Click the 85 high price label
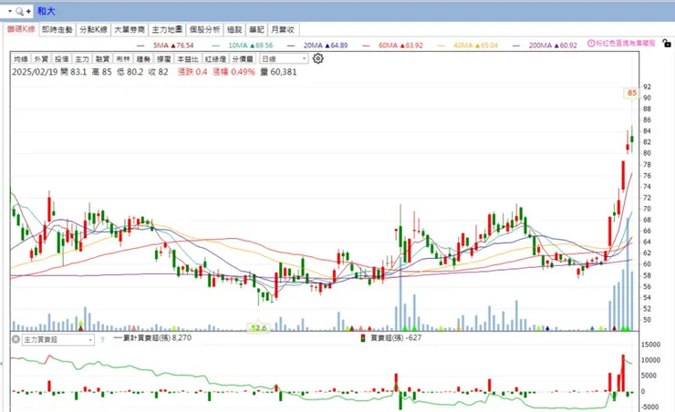 pyautogui.click(x=631, y=93)
